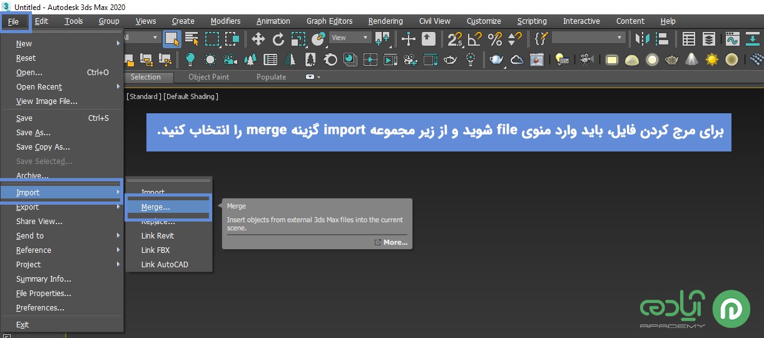Screen dimensions: 764x338
Task: Open the Rendering menu
Action: [385, 21]
